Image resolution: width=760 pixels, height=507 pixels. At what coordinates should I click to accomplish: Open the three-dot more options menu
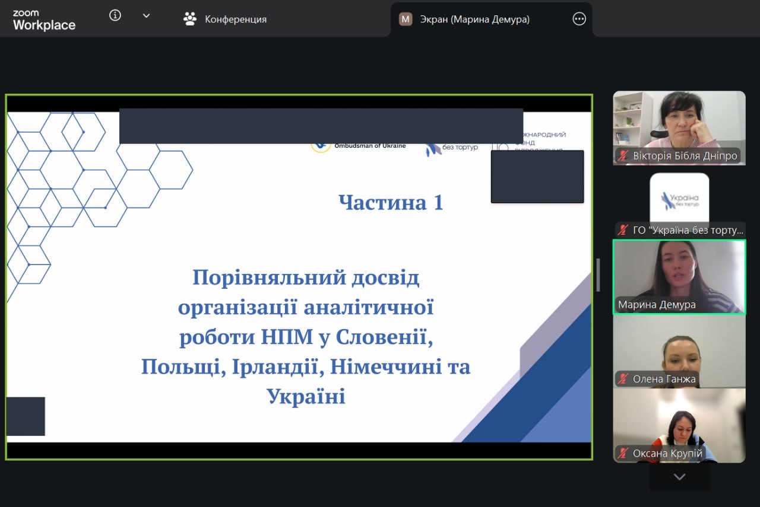[x=579, y=20]
